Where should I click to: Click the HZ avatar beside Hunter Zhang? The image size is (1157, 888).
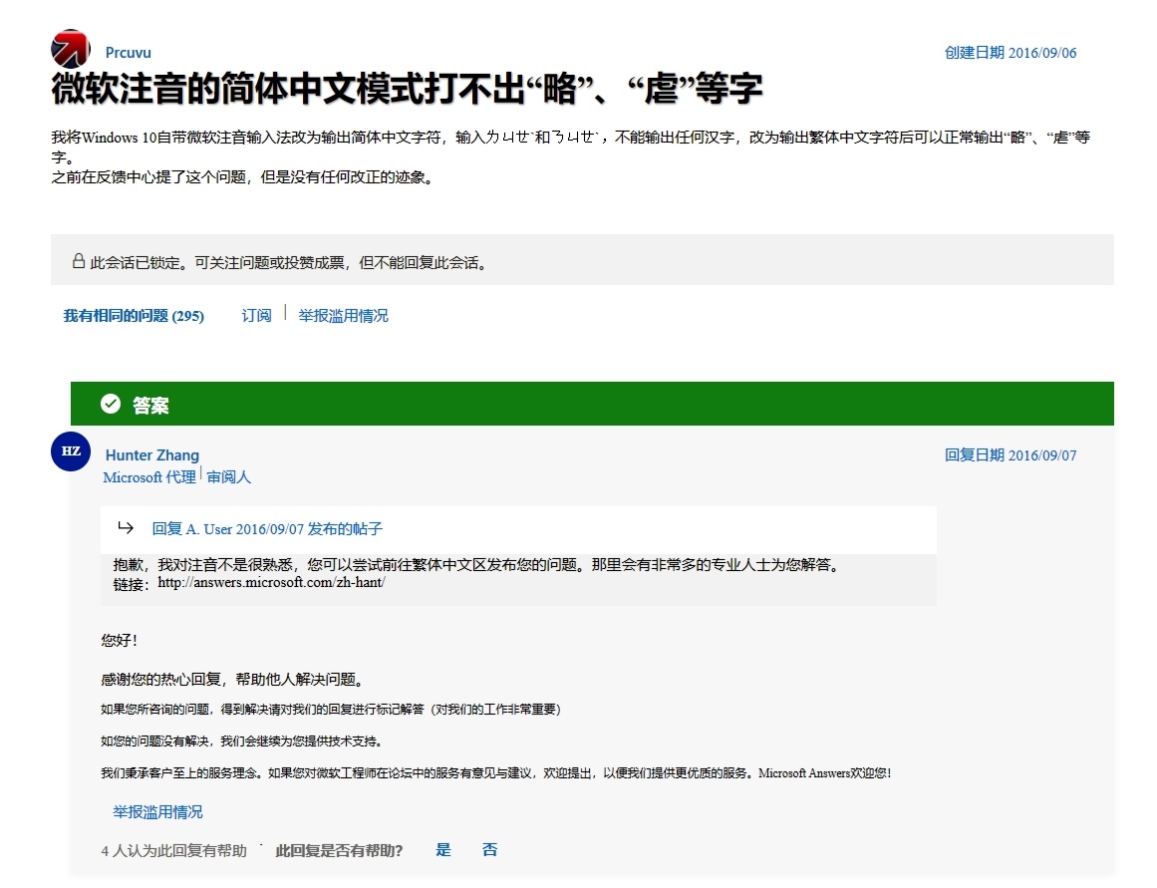click(70, 451)
